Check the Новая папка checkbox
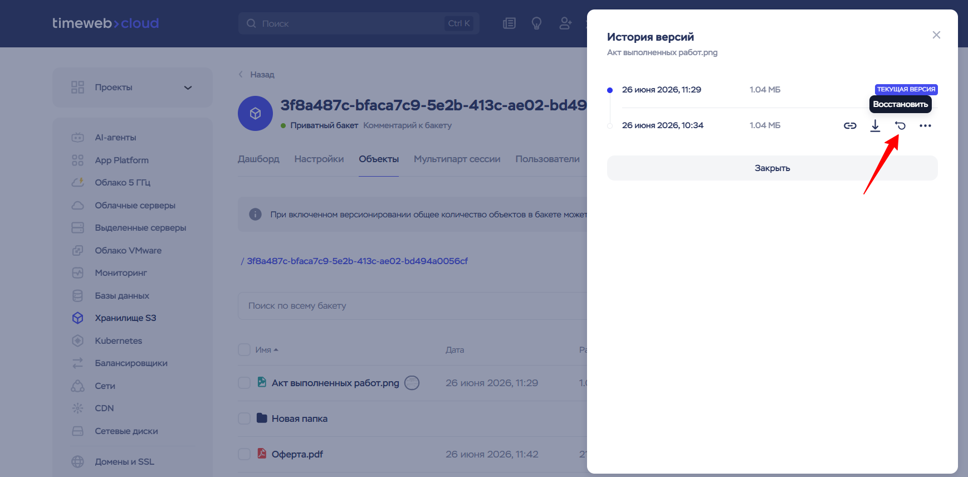This screenshot has width=968, height=477. (244, 418)
